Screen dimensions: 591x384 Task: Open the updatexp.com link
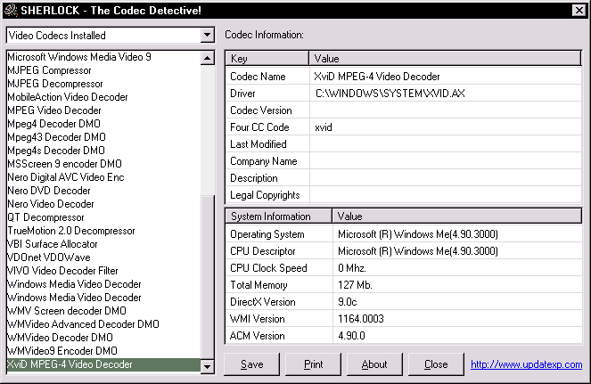[526, 364]
